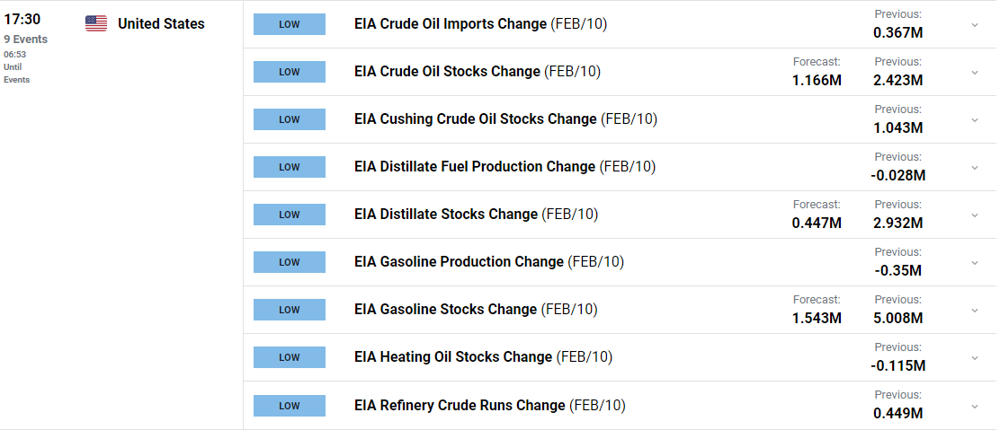The image size is (1000, 430).
Task: Expand EIA Crude Oil Stocks Change details
Action: (x=975, y=73)
